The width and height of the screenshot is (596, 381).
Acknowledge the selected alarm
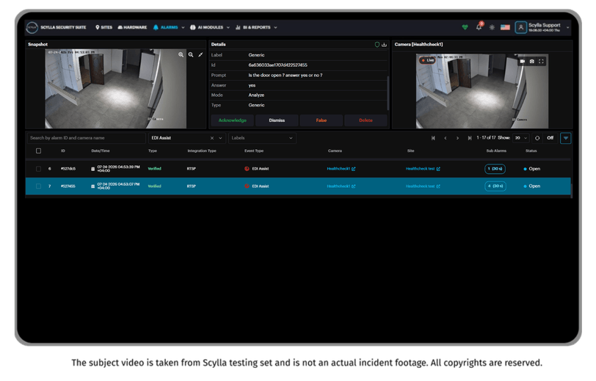[x=232, y=120]
